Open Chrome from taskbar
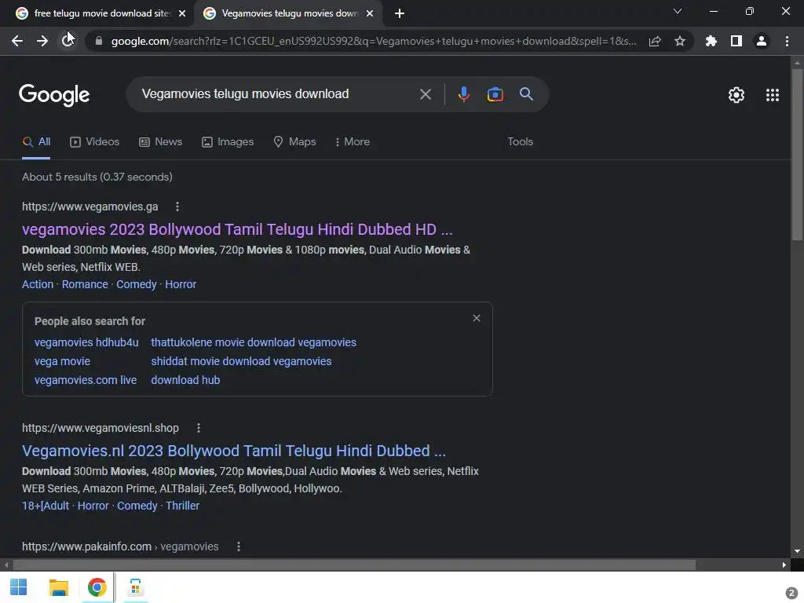804x603 pixels. [x=97, y=587]
